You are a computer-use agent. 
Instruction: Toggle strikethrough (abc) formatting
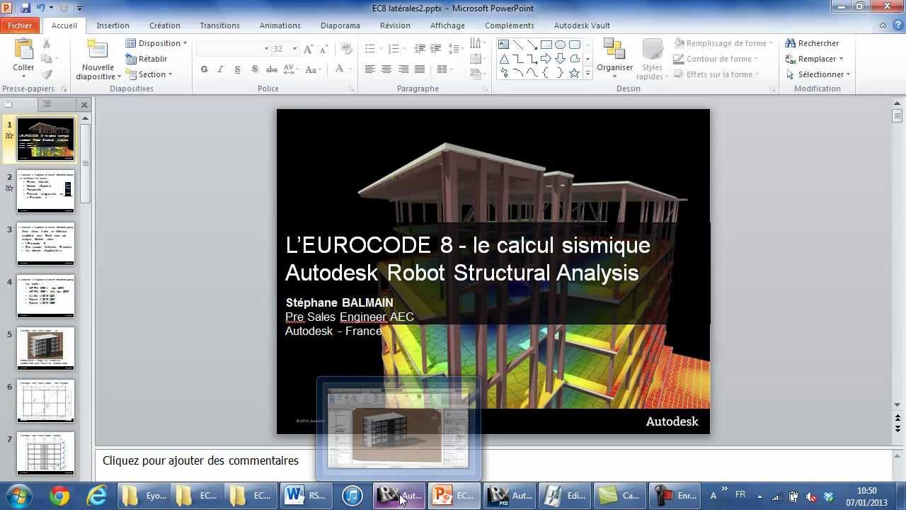pos(271,69)
